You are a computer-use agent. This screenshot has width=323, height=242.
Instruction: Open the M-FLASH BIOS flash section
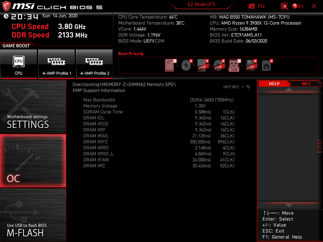tap(33, 215)
